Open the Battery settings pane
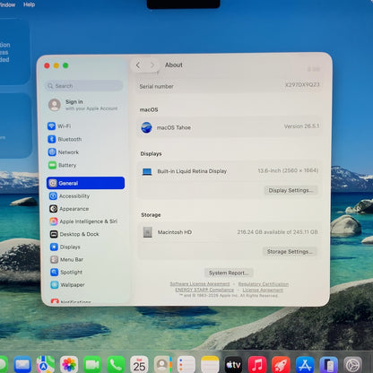The width and height of the screenshot is (373, 373). [x=62, y=165]
